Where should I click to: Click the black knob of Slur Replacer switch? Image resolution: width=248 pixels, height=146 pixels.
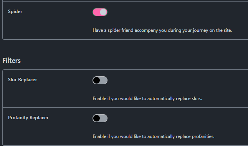pos(96,80)
